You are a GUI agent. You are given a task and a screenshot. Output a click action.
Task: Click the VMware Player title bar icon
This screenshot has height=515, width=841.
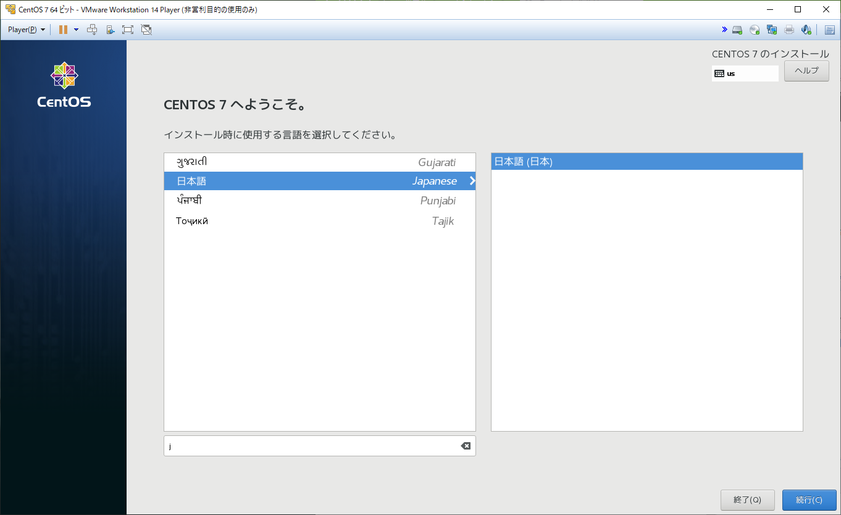click(x=10, y=9)
